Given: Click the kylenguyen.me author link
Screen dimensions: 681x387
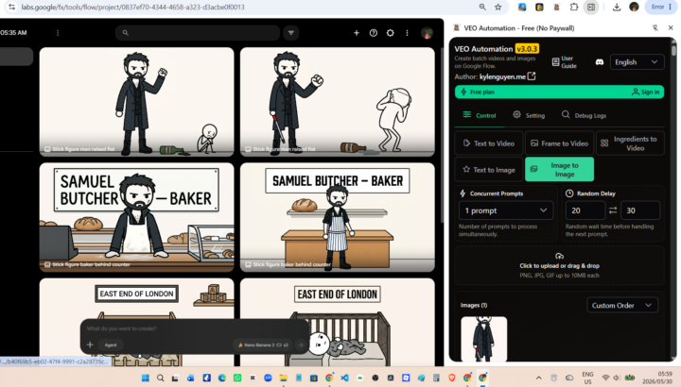Looking at the screenshot, I should (x=502, y=76).
